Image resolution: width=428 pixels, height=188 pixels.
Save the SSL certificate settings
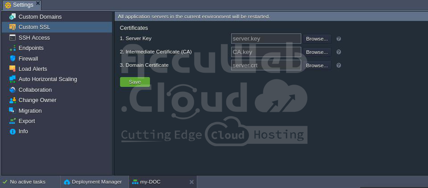135,82
